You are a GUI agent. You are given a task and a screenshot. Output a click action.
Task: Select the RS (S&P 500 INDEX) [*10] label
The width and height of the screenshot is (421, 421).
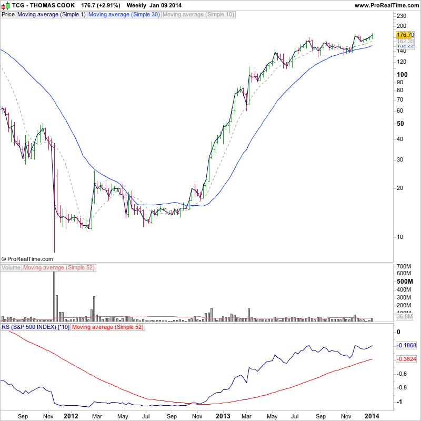[35, 327]
